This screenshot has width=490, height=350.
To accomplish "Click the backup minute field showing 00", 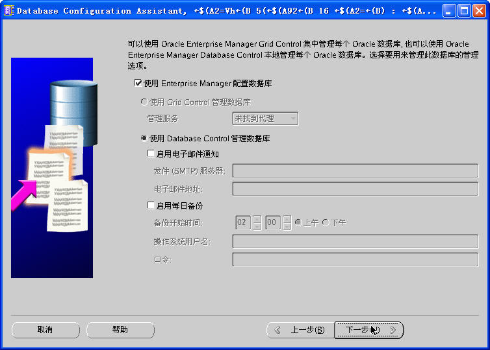I will 273,222.
